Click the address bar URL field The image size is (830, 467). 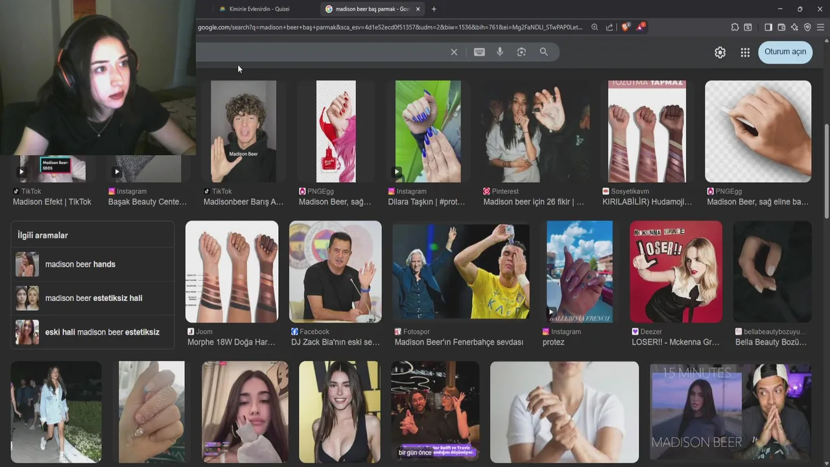click(x=389, y=27)
